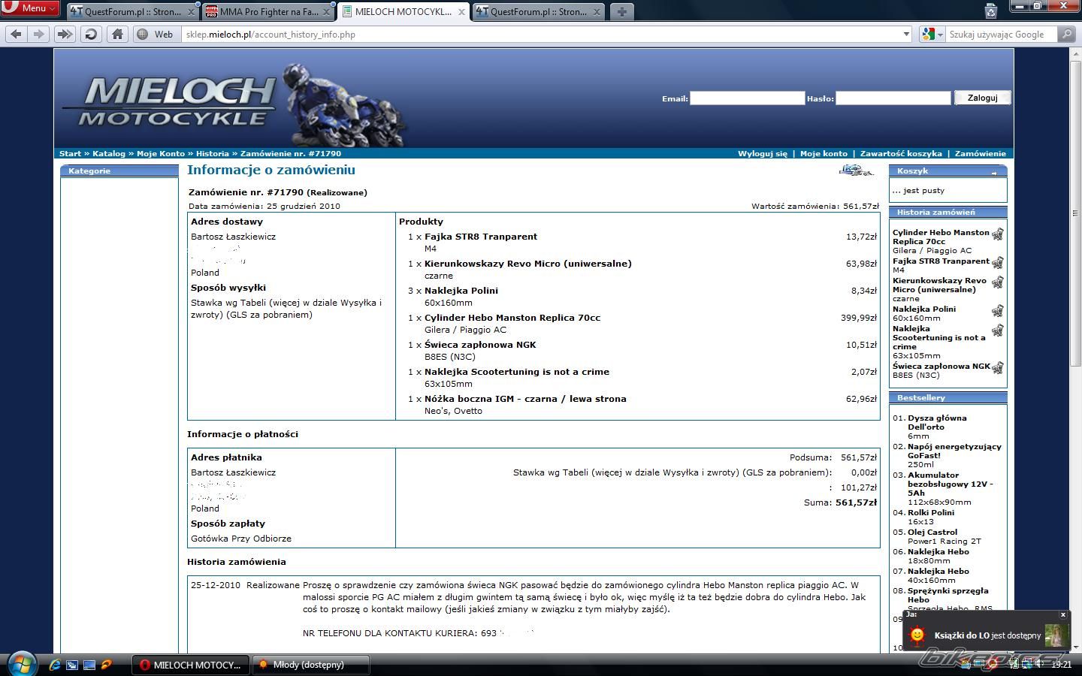The height and width of the screenshot is (676, 1082).
Task: Click the Email login field
Action: tap(748, 98)
